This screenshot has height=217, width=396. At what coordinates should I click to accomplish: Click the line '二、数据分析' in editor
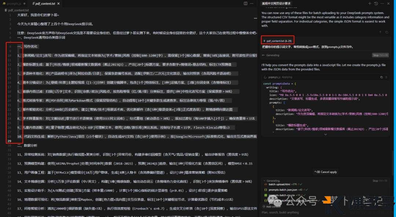(x=27, y=146)
